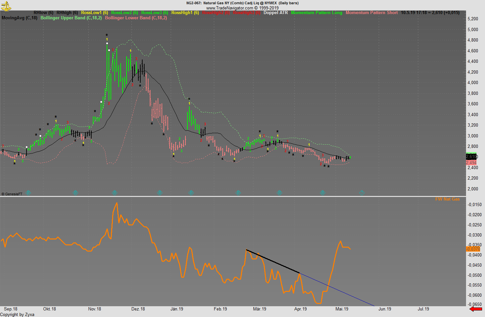This screenshot has width=485, height=317.
Task: Click the rollover marker below Okt.18
Action: (75, 193)
